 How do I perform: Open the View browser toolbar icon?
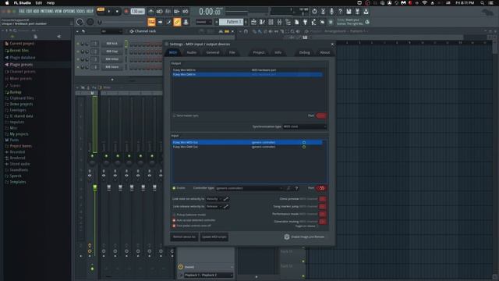(288, 22)
